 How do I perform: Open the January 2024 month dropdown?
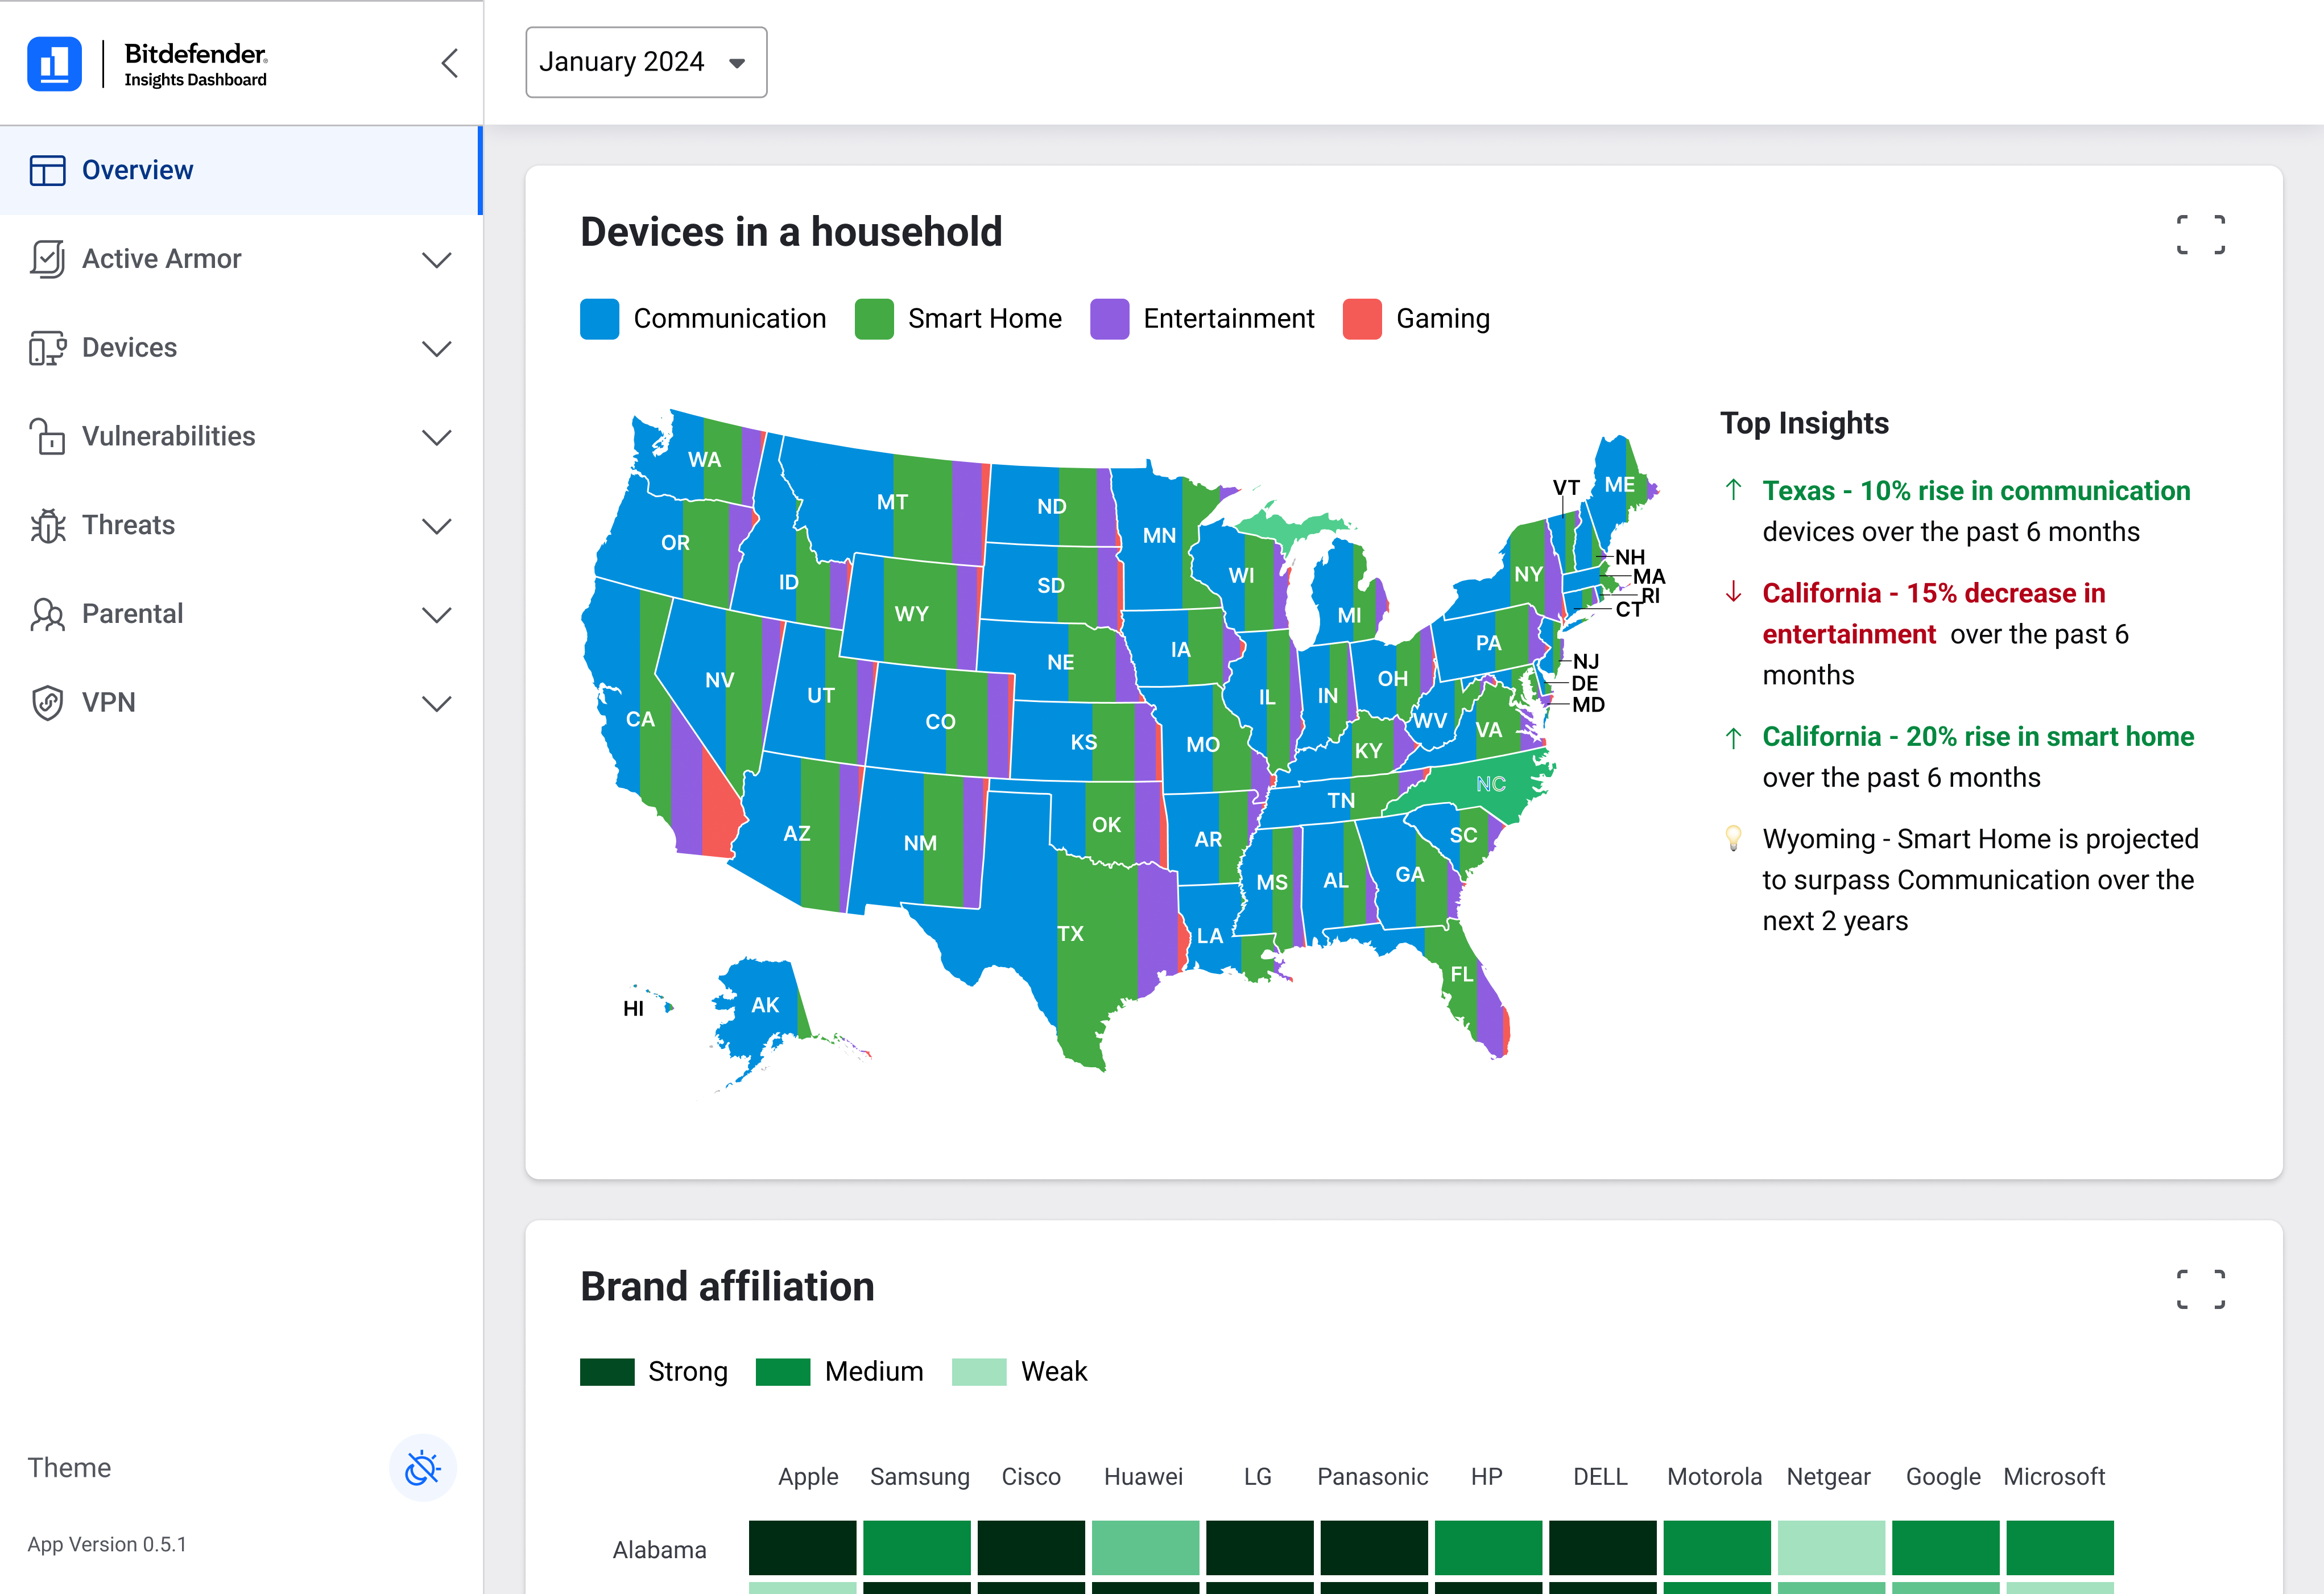[x=646, y=62]
